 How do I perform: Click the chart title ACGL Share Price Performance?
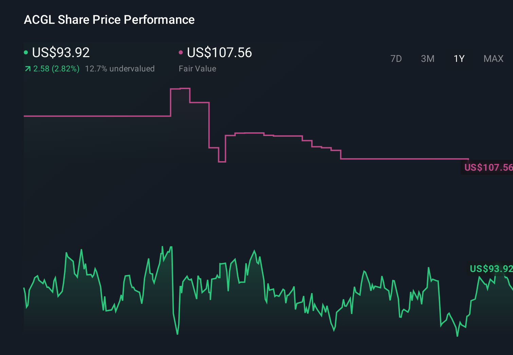coord(109,20)
